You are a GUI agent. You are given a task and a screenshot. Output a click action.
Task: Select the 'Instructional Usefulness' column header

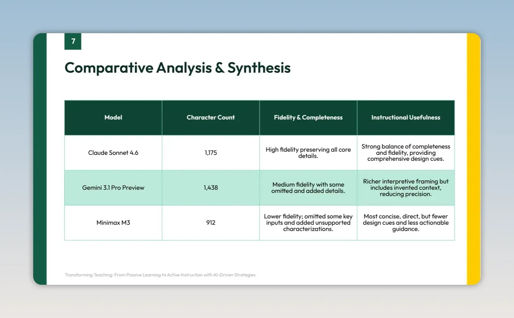pyautogui.click(x=406, y=118)
